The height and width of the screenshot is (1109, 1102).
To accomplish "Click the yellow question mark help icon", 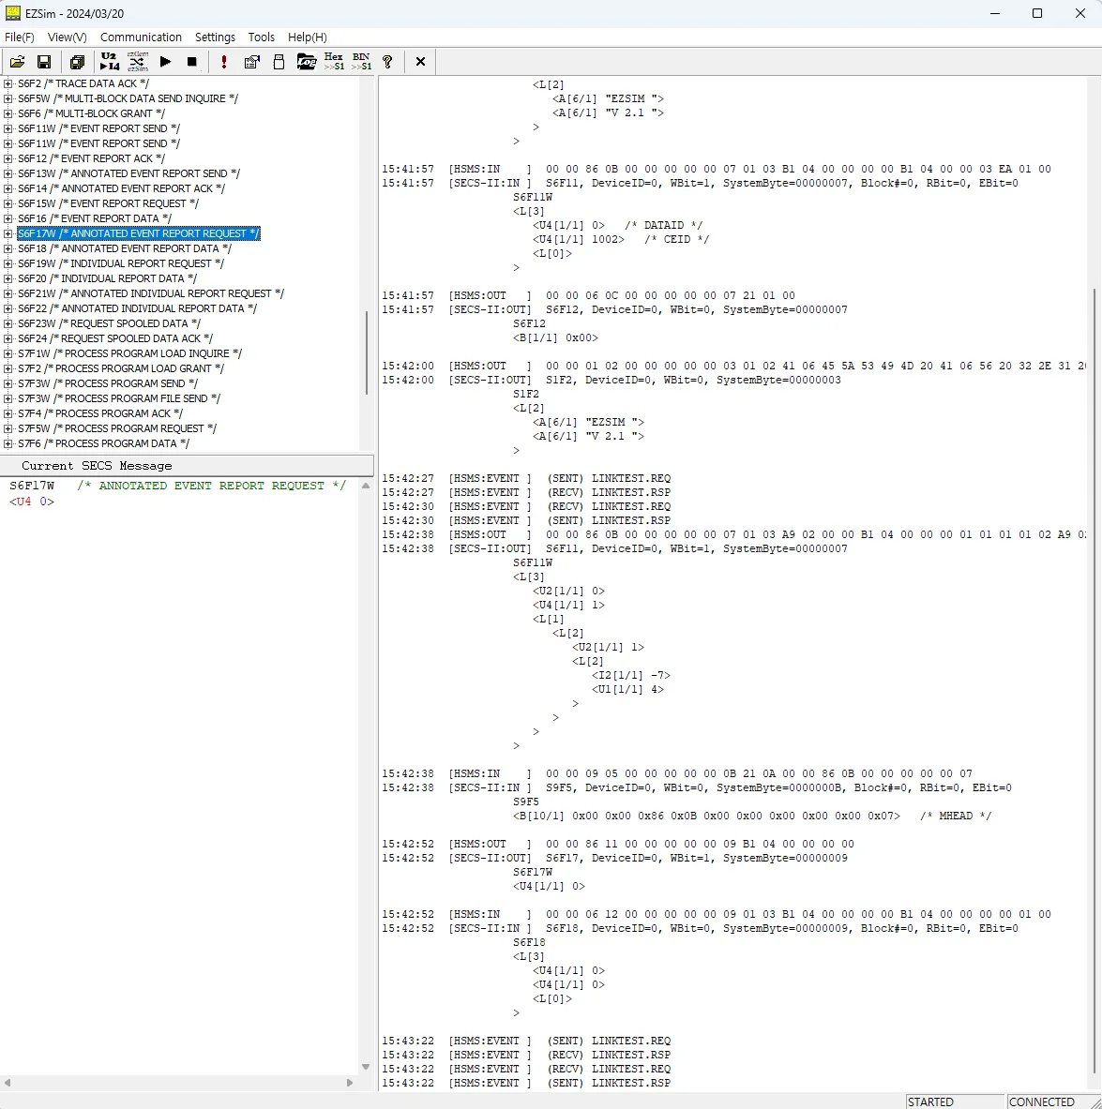I will tap(388, 62).
